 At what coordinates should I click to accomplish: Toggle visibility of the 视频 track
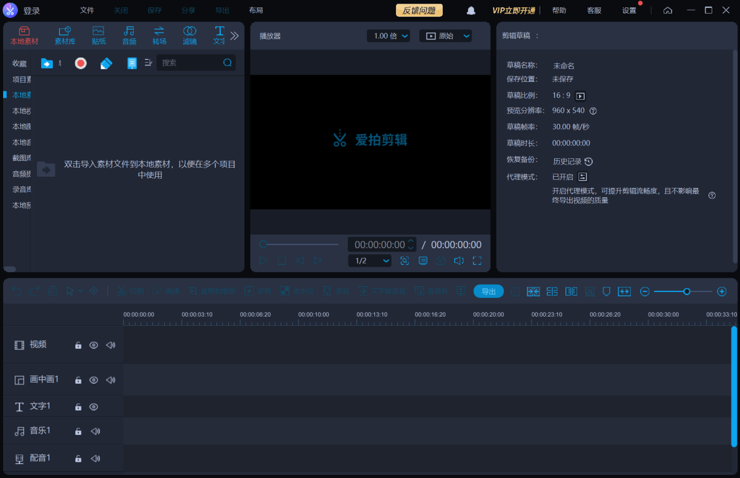(94, 346)
